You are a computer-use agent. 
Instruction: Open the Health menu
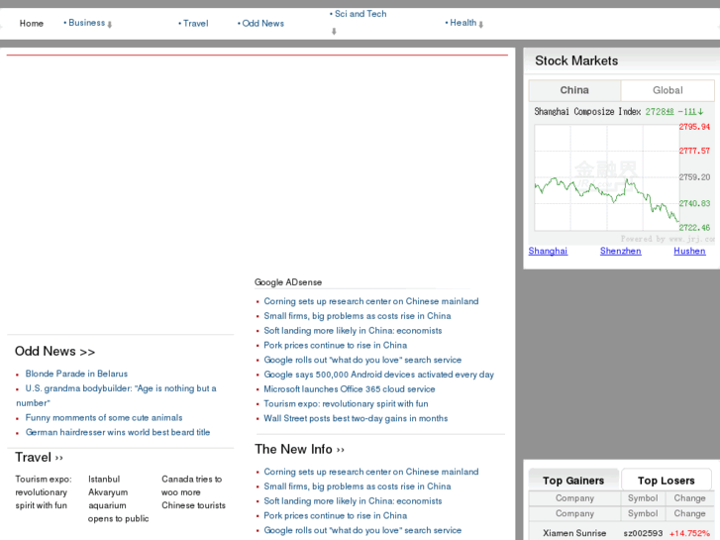[463, 23]
